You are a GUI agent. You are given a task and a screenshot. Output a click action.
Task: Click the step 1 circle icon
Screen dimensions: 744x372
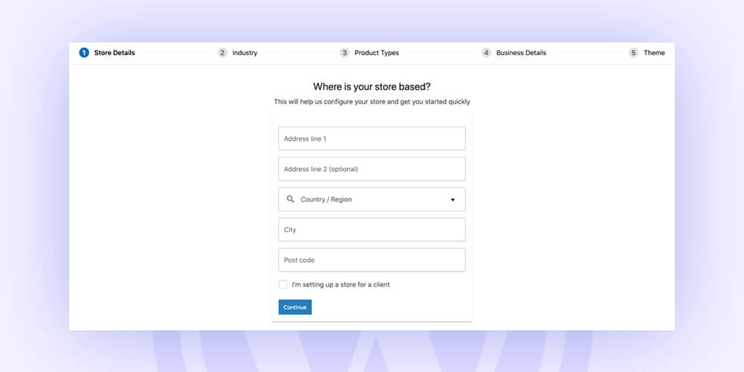pyautogui.click(x=84, y=53)
